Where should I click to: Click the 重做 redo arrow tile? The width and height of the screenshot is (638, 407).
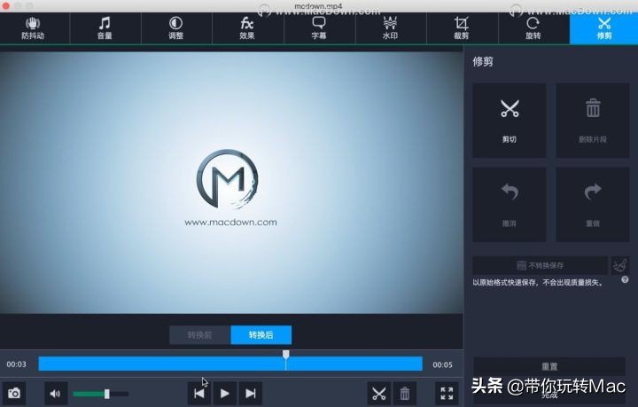coord(593,205)
